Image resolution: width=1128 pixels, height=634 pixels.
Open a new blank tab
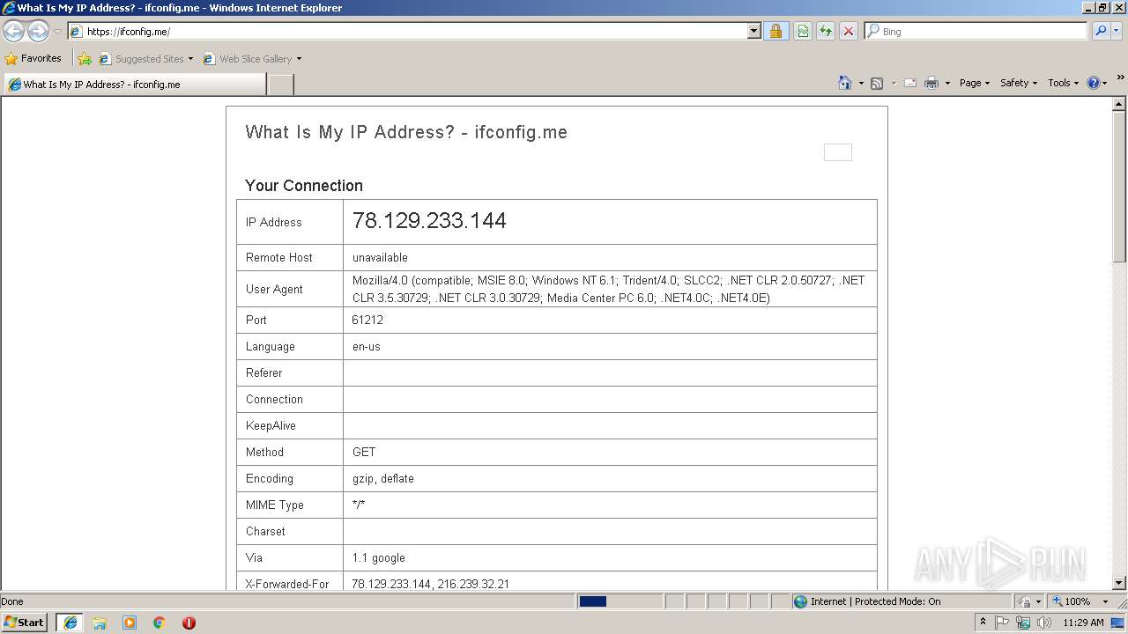click(x=280, y=85)
